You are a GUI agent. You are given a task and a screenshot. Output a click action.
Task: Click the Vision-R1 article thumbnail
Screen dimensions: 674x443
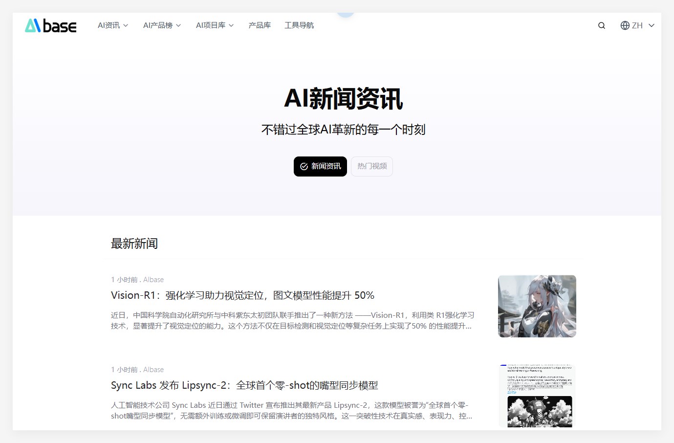(x=536, y=306)
